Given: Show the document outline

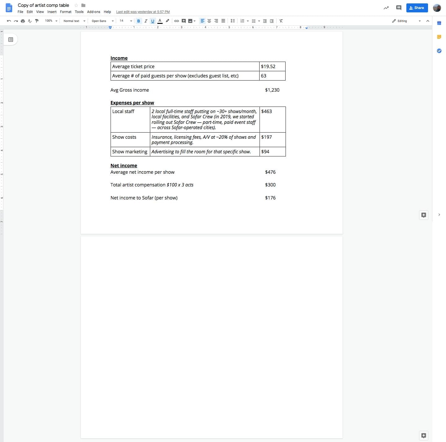Looking at the screenshot, I should [x=11, y=40].
